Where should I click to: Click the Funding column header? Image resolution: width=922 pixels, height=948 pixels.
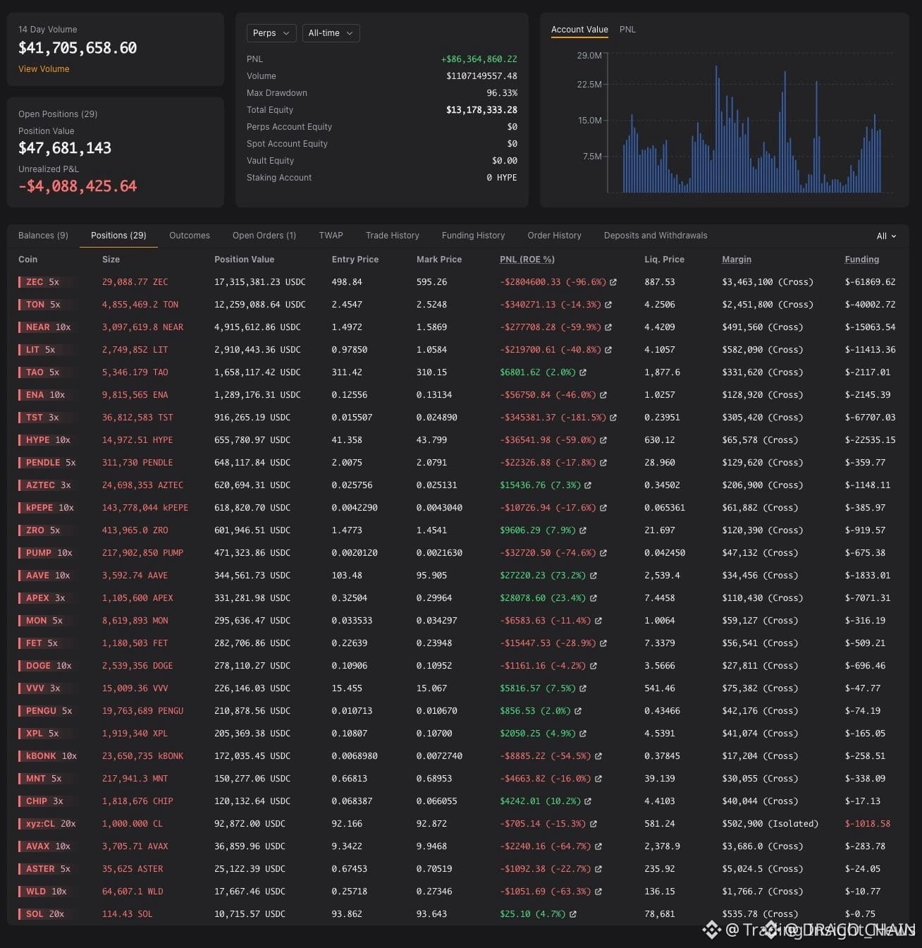point(862,260)
